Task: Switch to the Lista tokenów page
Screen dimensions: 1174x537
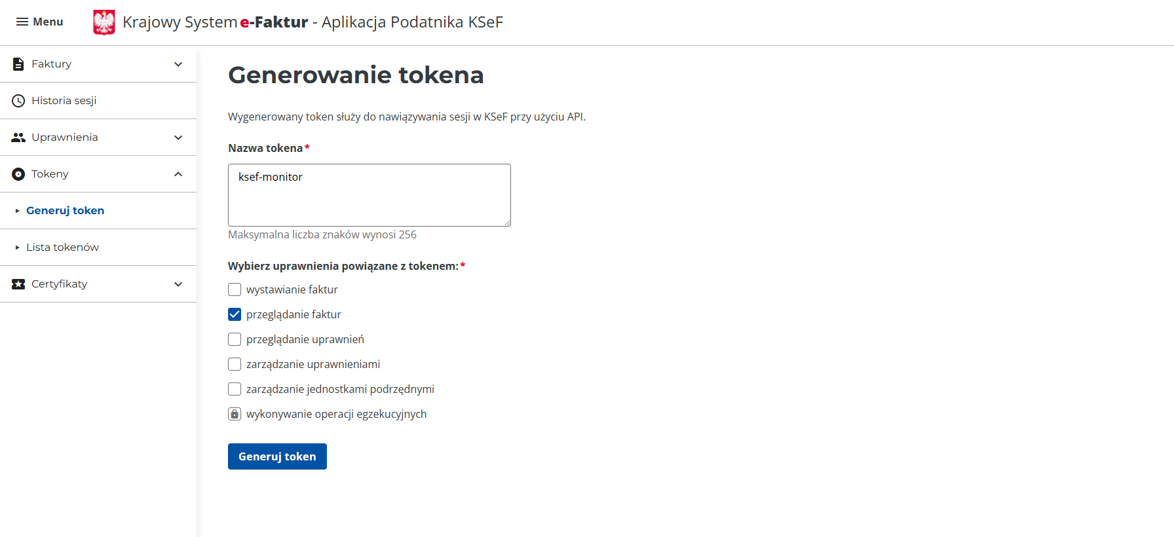Action: 62,247
